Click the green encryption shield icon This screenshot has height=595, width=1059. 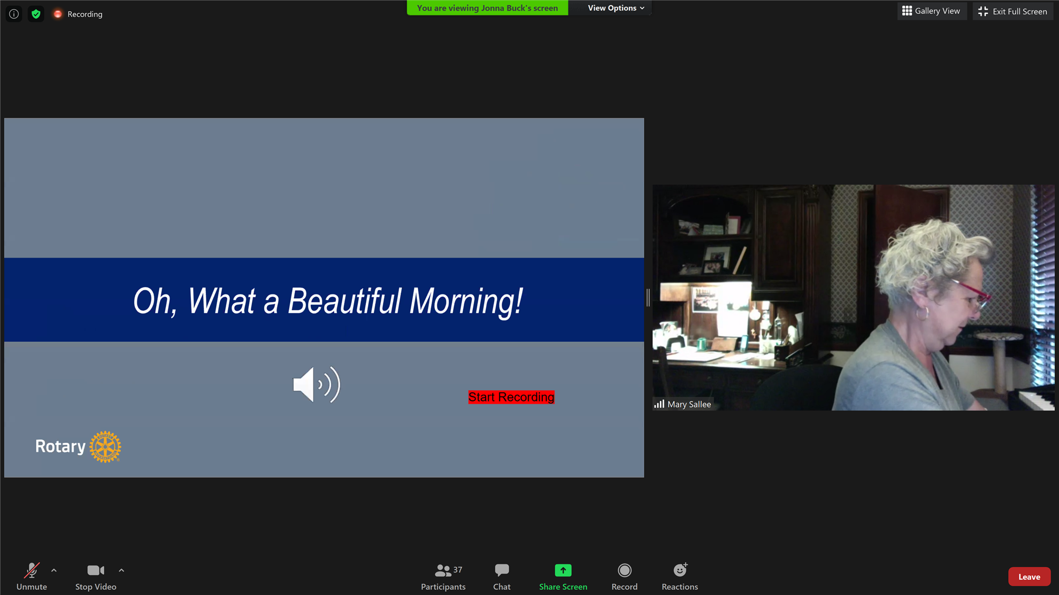point(36,14)
